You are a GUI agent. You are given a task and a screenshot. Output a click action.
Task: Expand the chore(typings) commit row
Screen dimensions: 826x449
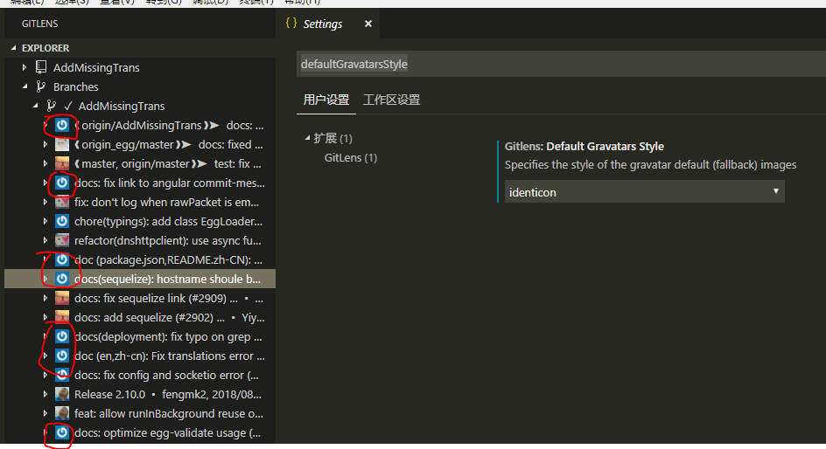[45, 221]
